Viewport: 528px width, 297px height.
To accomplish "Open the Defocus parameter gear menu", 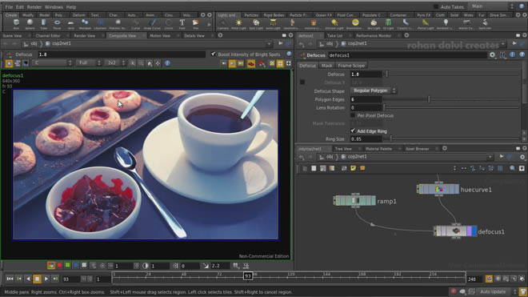I will (492, 55).
